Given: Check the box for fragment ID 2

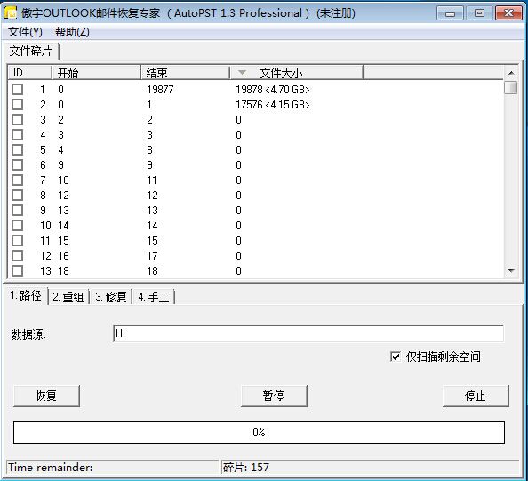Looking at the screenshot, I should point(18,105).
